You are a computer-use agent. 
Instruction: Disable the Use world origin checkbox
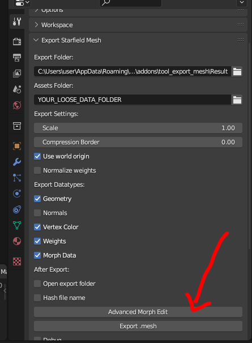37,156
